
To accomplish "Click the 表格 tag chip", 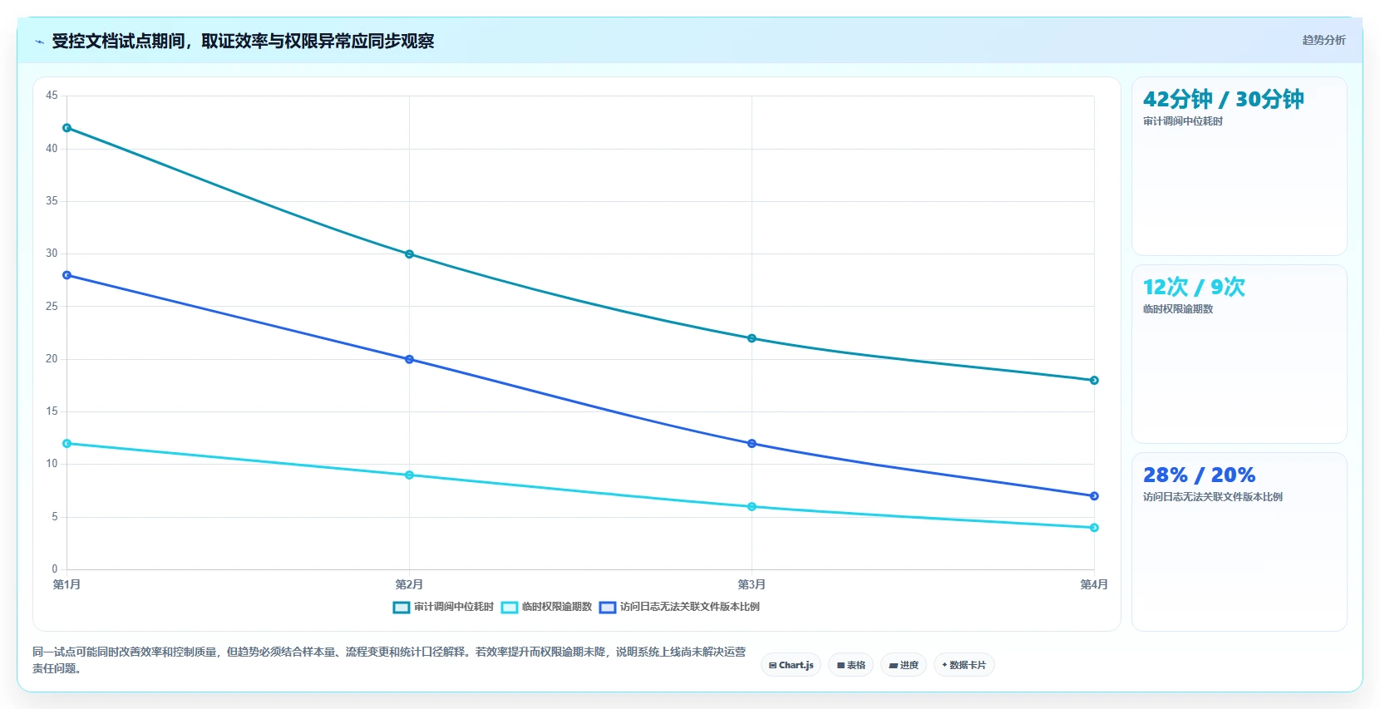I will point(851,665).
